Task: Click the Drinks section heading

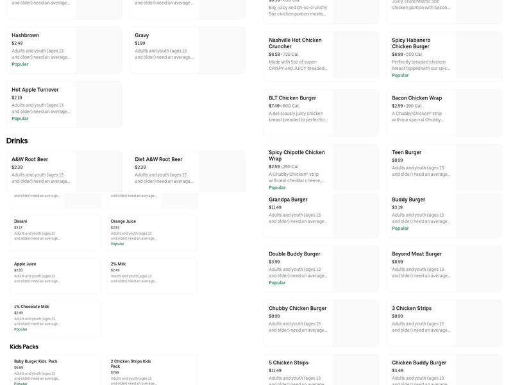Action: (x=17, y=141)
